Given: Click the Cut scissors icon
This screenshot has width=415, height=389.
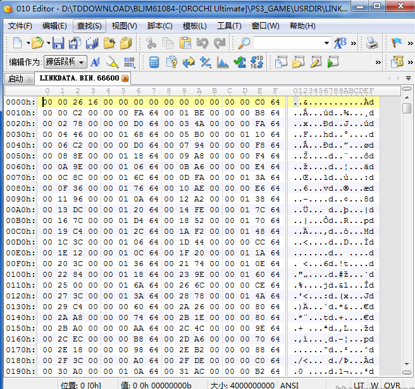Looking at the screenshot, I should (x=151, y=43).
